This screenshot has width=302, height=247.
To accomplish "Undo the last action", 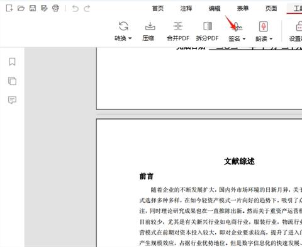I will (75, 8).
